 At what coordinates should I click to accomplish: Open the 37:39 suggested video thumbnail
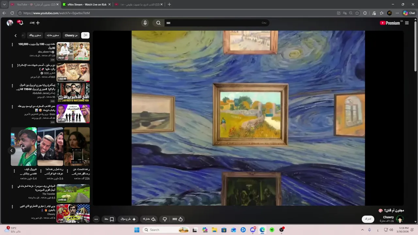click(73, 114)
